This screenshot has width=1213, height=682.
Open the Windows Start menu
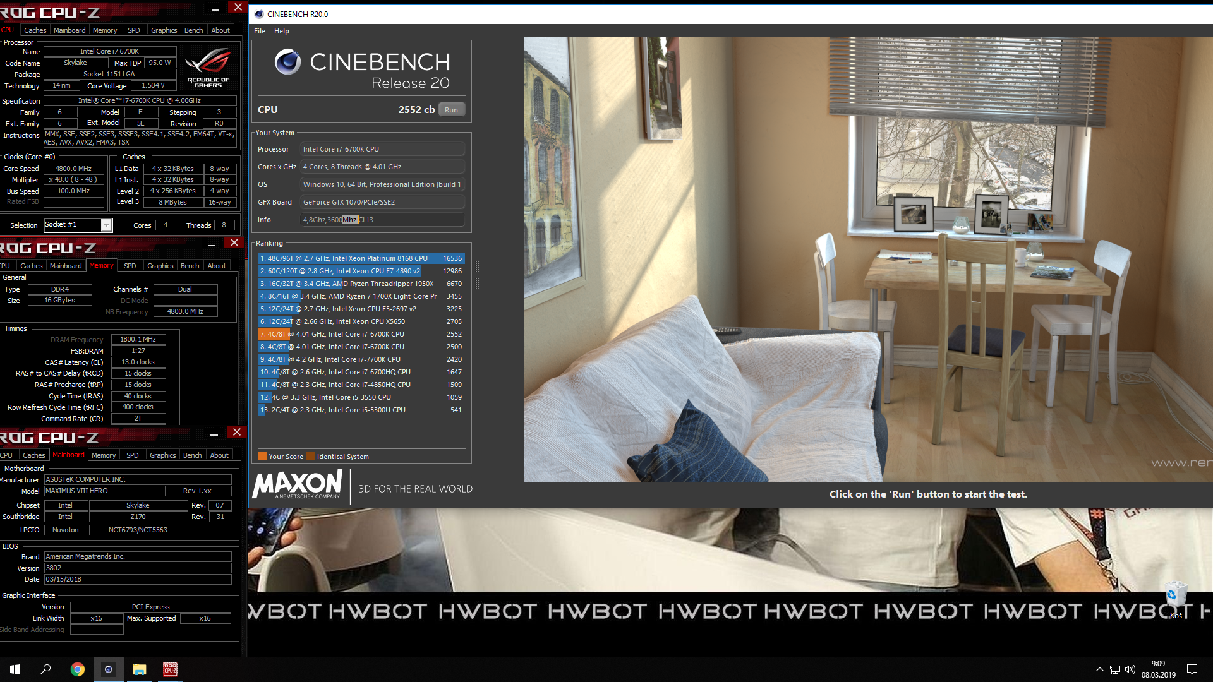pyautogui.click(x=15, y=669)
